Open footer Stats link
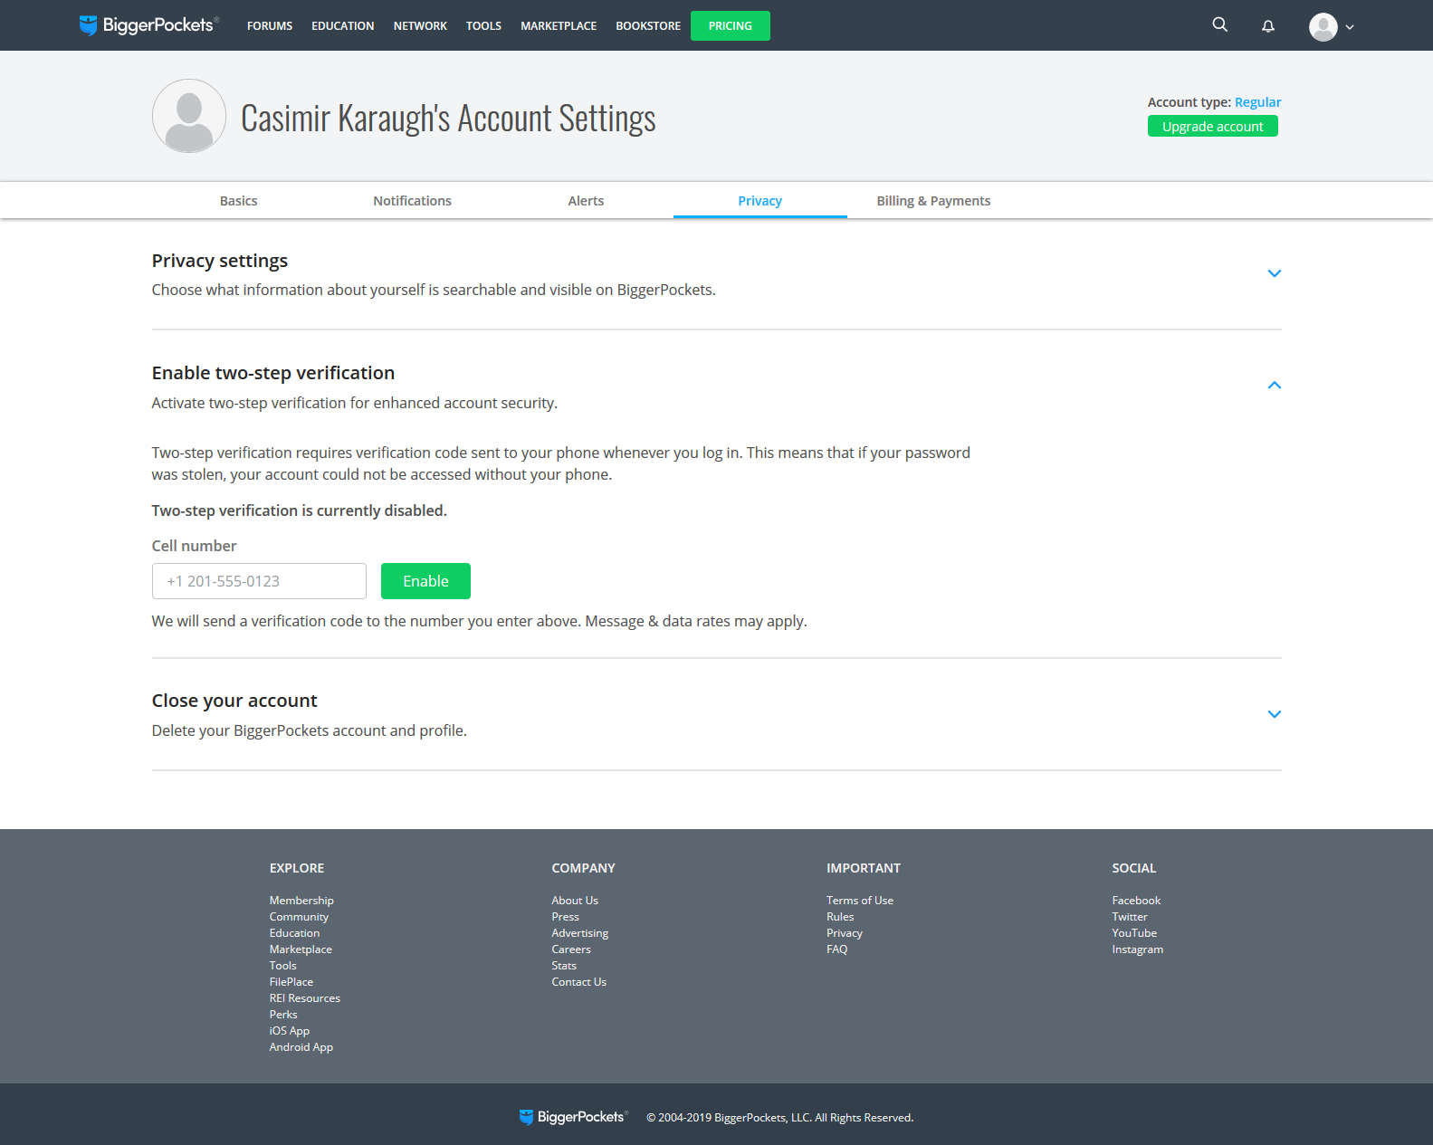This screenshot has width=1433, height=1145. [x=564, y=966]
